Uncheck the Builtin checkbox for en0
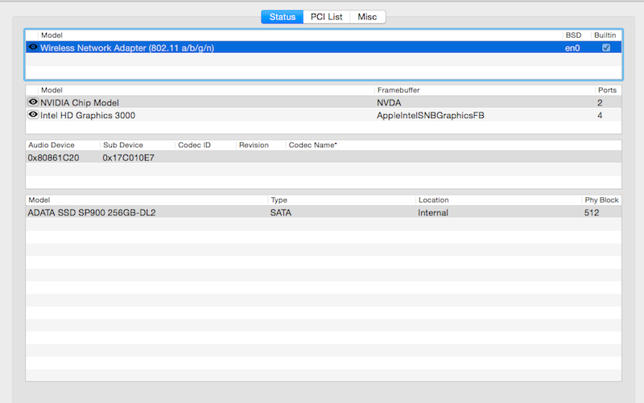Viewport: 644px width, 403px height. (606, 47)
